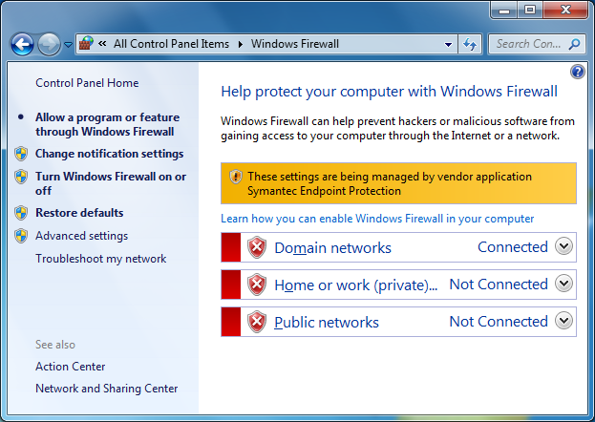The image size is (595, 422).
Task: Click the red shield beside Domain networks
Action: click(257, 247)
